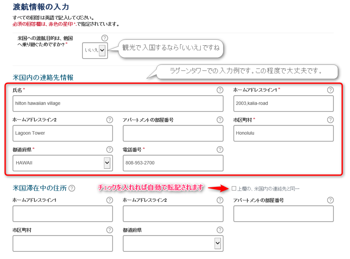The width and height of the screenshot is (350, 259).
Task: Check 上欄の、米国内の連絡先と同一 checkbox
Action: [x=234, y=189]
